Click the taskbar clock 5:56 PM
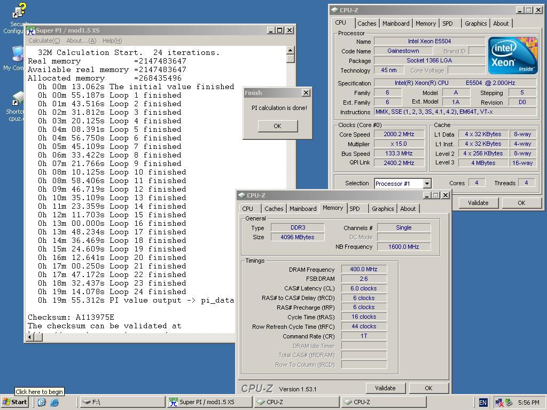 [x=528, y=403]
